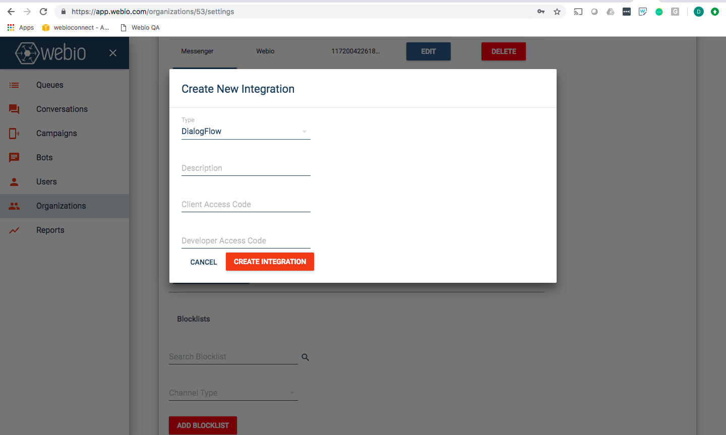Click the Organizations people icon
726x435 pixels.
(x=14, y=206)
